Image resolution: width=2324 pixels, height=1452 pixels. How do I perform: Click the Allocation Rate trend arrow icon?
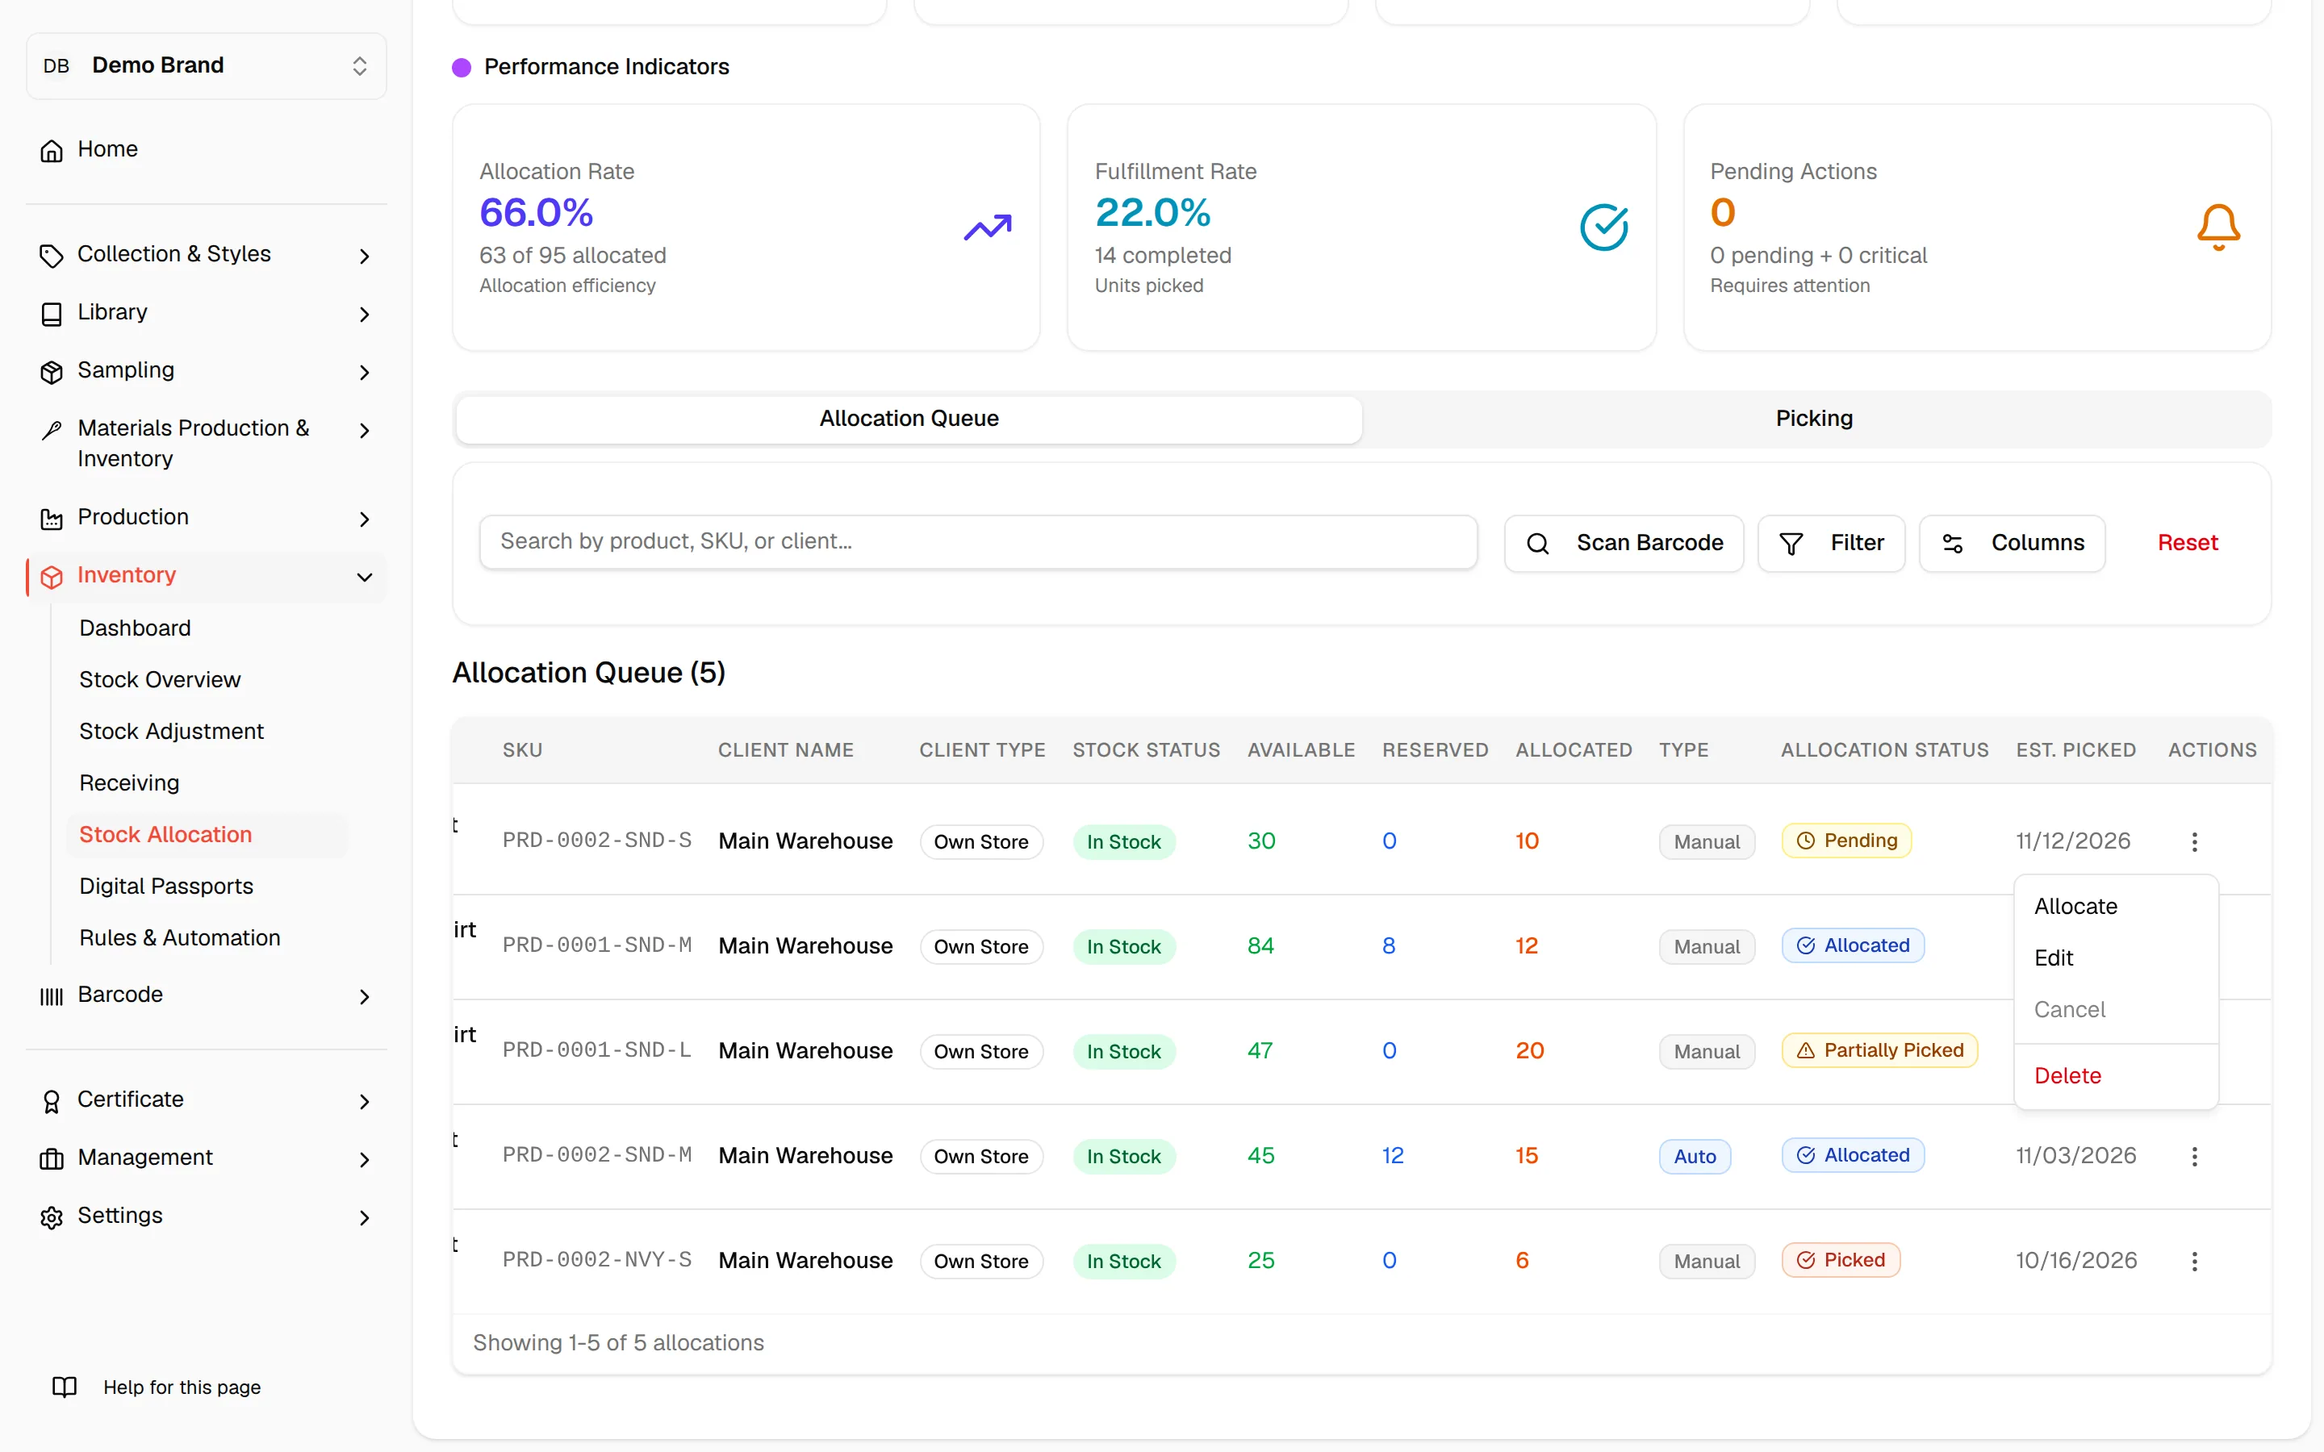click(987, 227)
